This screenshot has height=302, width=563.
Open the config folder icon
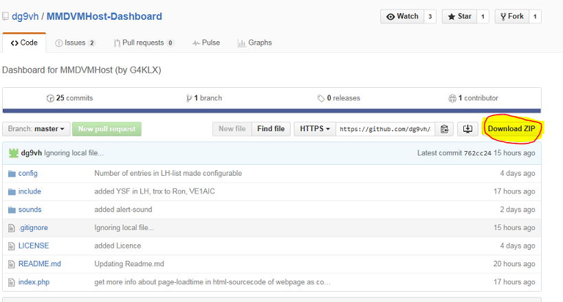12,174
